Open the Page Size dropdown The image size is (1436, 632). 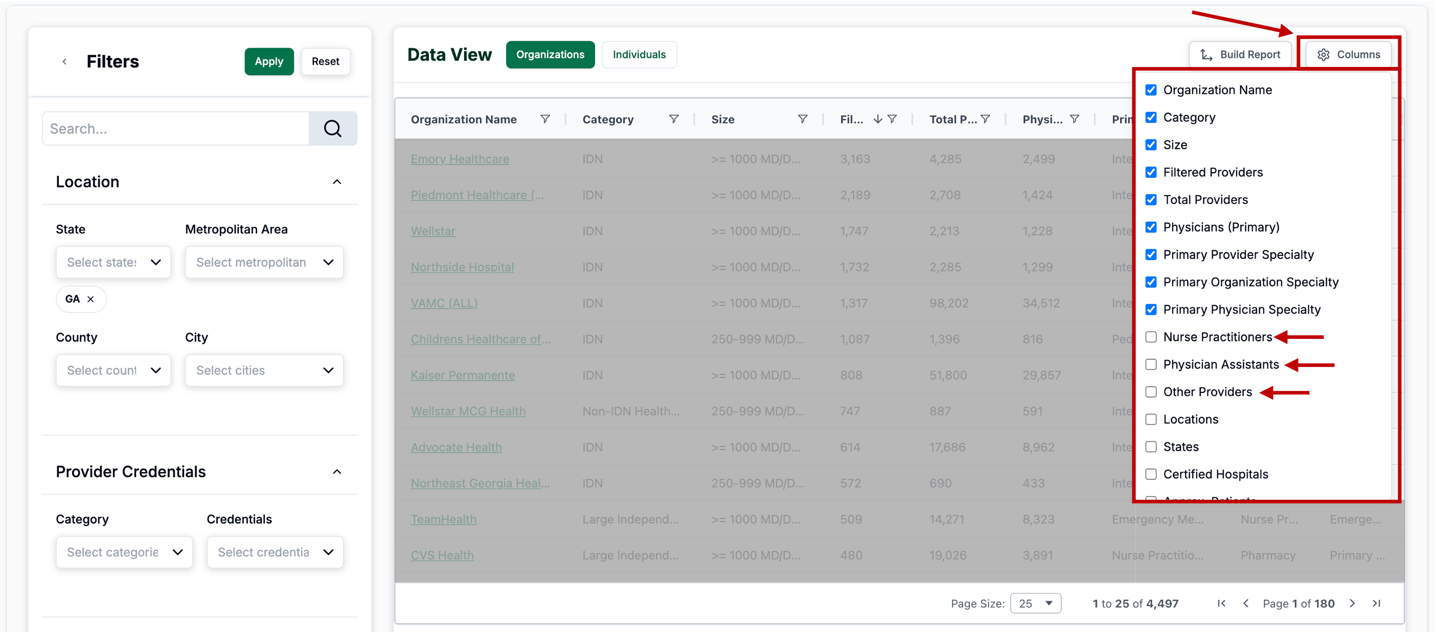pyautogui.click(x=1035, y=603)
